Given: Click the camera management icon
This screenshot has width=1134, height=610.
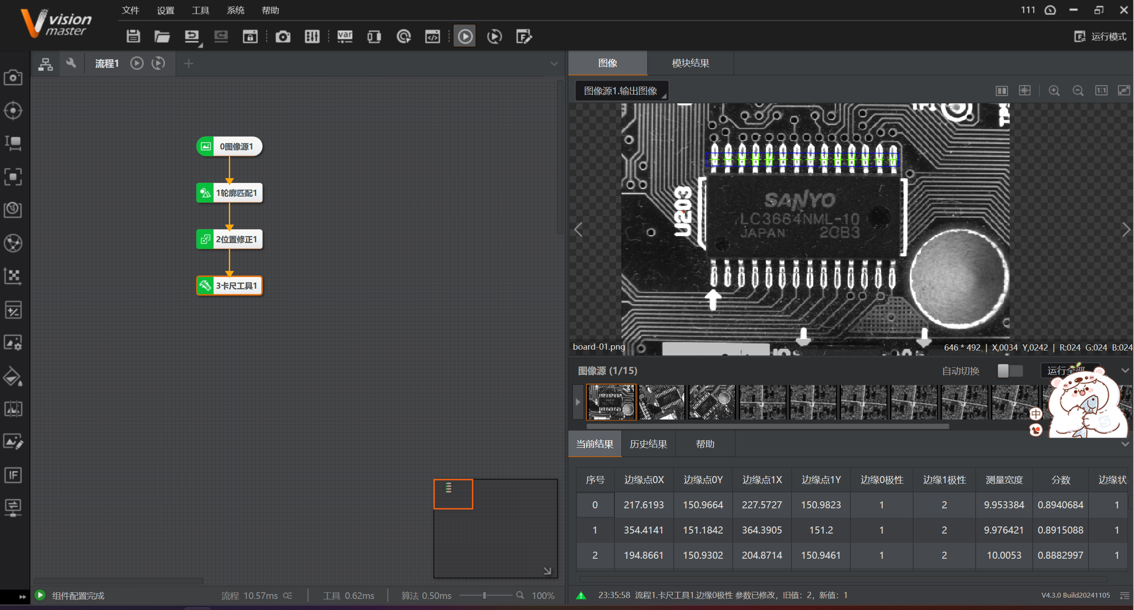Looking at the screenshot, I should pos(283,36).
